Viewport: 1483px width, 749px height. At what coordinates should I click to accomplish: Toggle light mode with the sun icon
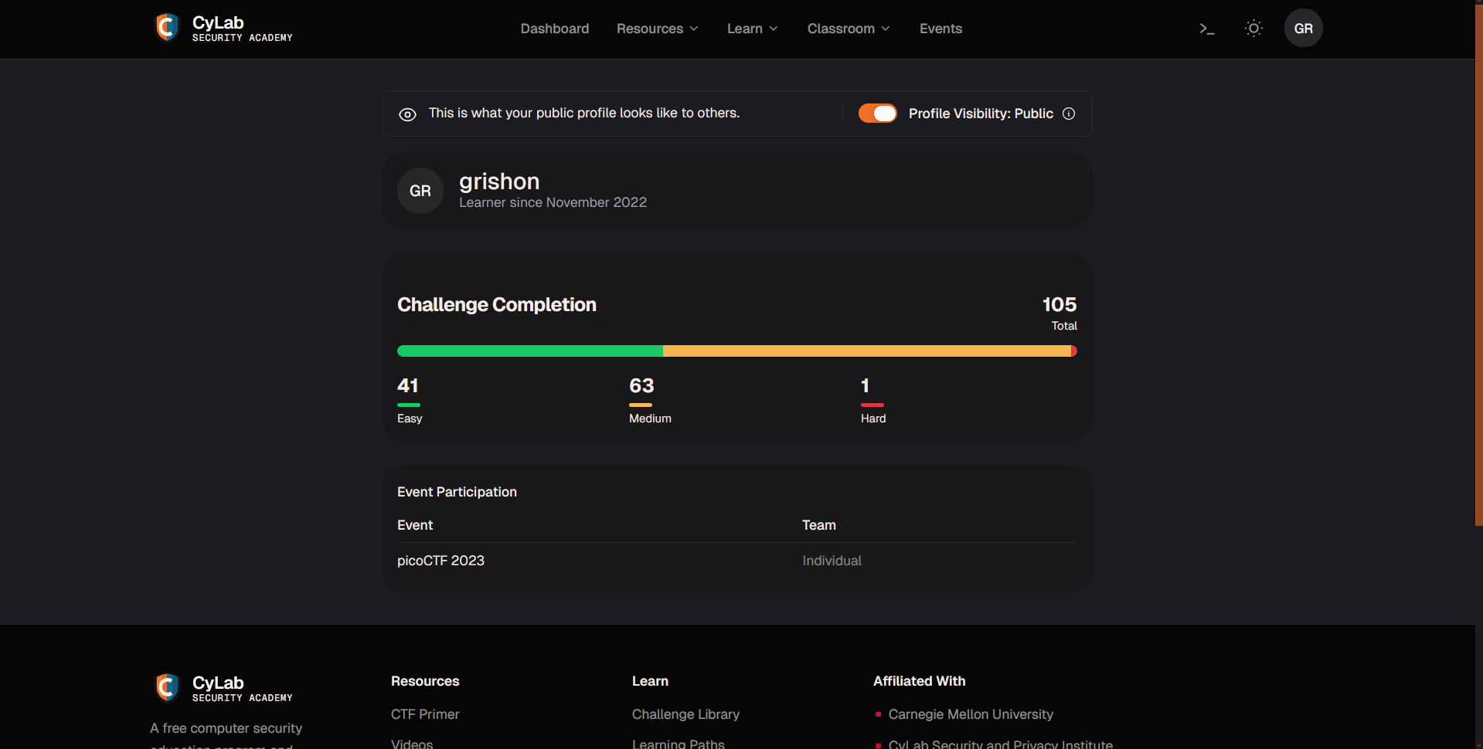click(1253, 29)
